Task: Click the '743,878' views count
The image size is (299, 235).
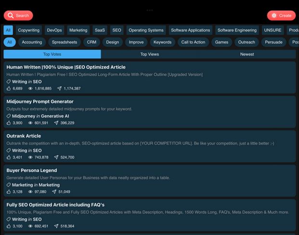Action: pyautogui.click(x=41, y=157)
